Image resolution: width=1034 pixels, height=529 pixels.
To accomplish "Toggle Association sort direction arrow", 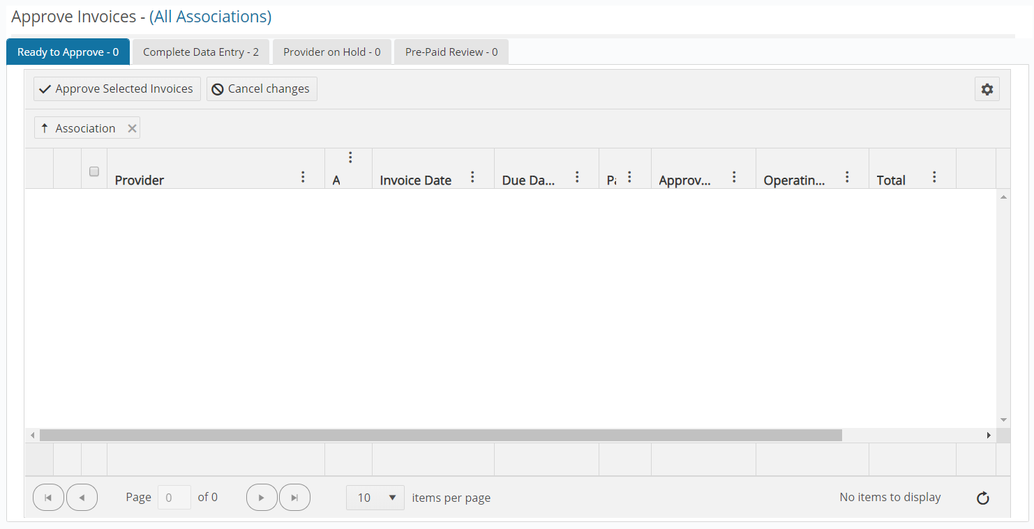I will [45, 128].
